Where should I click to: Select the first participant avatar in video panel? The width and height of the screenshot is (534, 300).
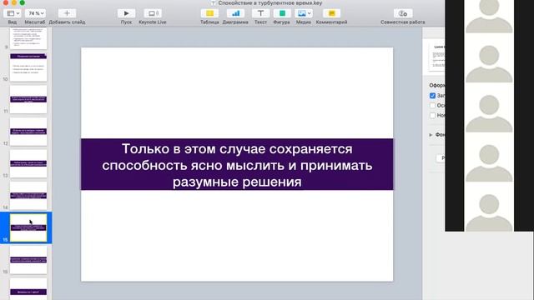(489, 17)
